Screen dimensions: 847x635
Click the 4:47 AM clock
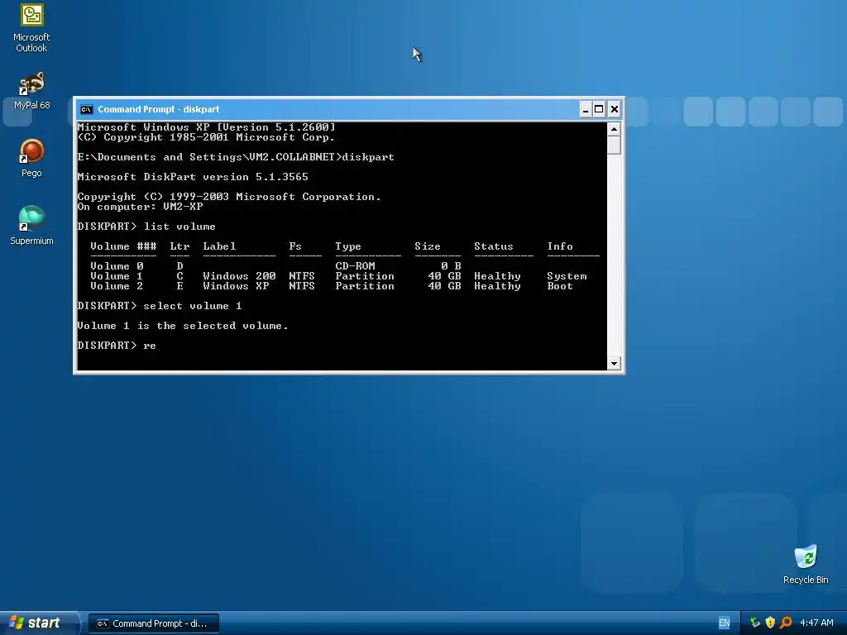point(816,623)
